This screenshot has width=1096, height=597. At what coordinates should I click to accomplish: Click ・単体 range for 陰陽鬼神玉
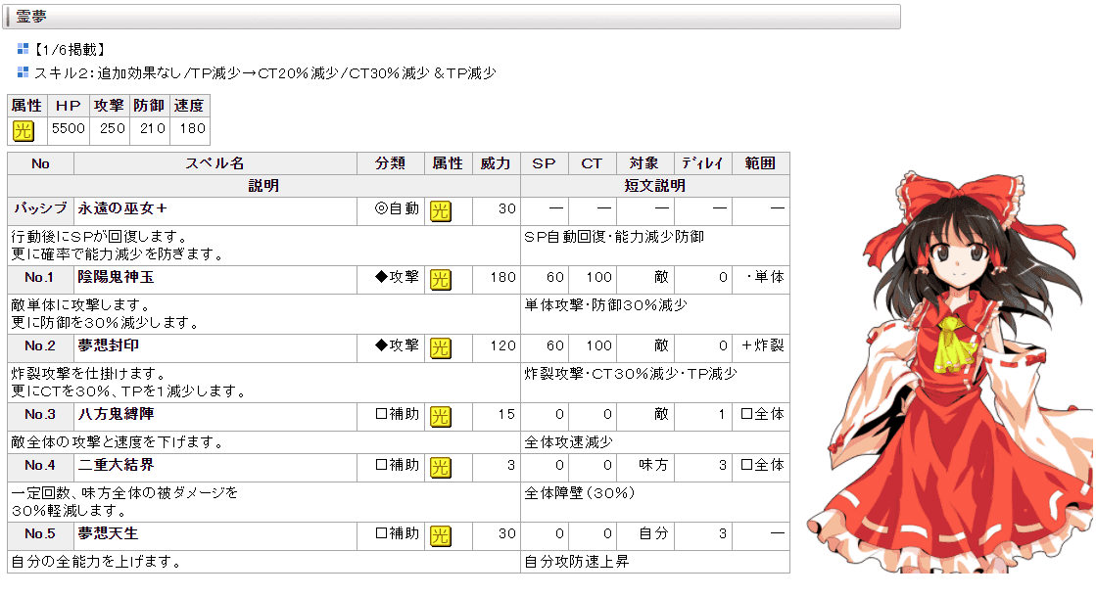click(x=765, y=277)
